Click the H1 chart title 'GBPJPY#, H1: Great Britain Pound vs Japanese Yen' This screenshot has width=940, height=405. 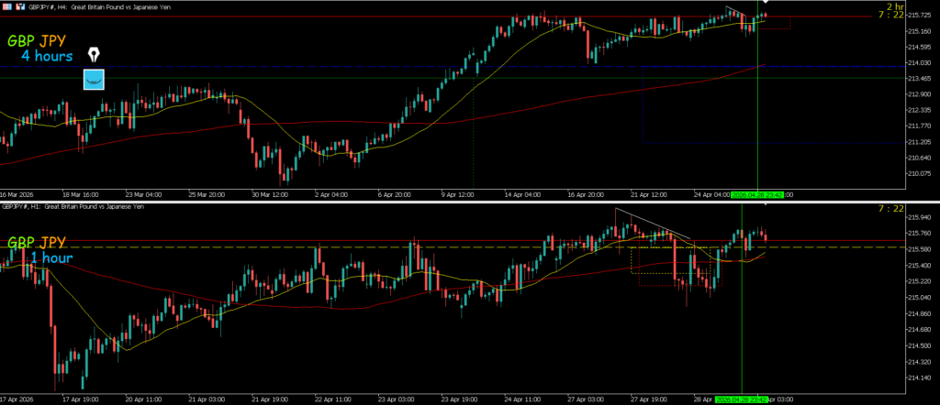[x=73, y=206]
